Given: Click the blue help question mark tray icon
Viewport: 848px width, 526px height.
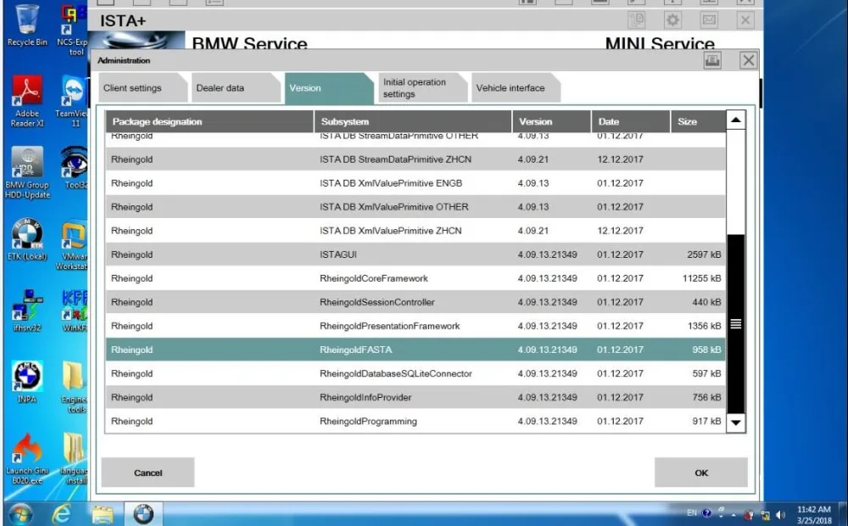Looking at the screenshot, I should (706, 513).
